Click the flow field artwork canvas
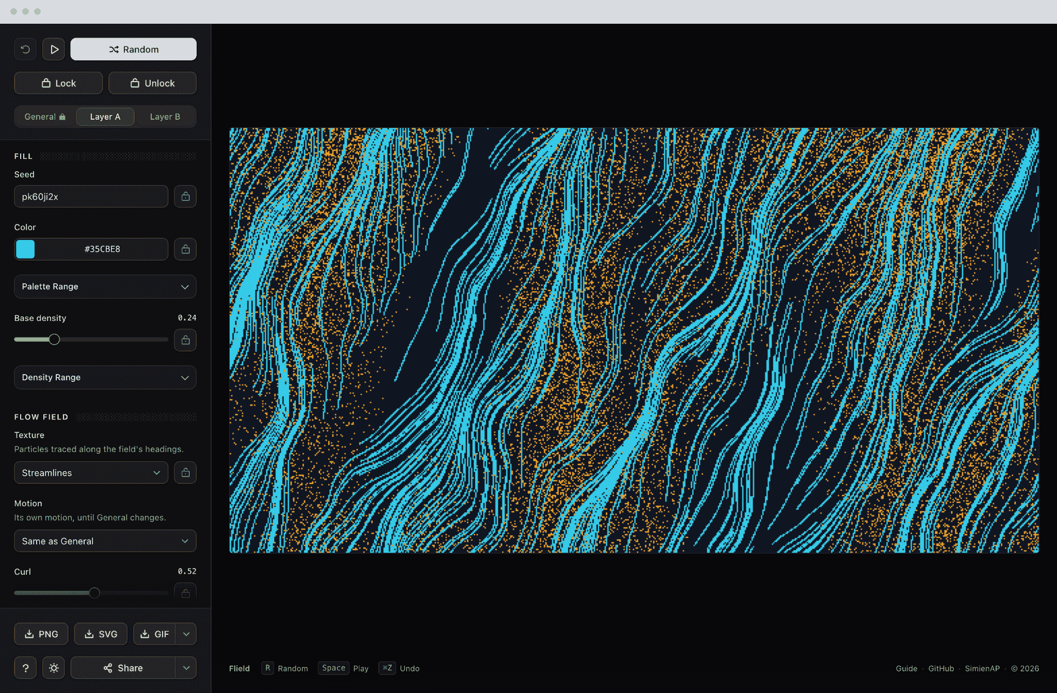This screenshot has width=1057, height=693. (634, 340)
